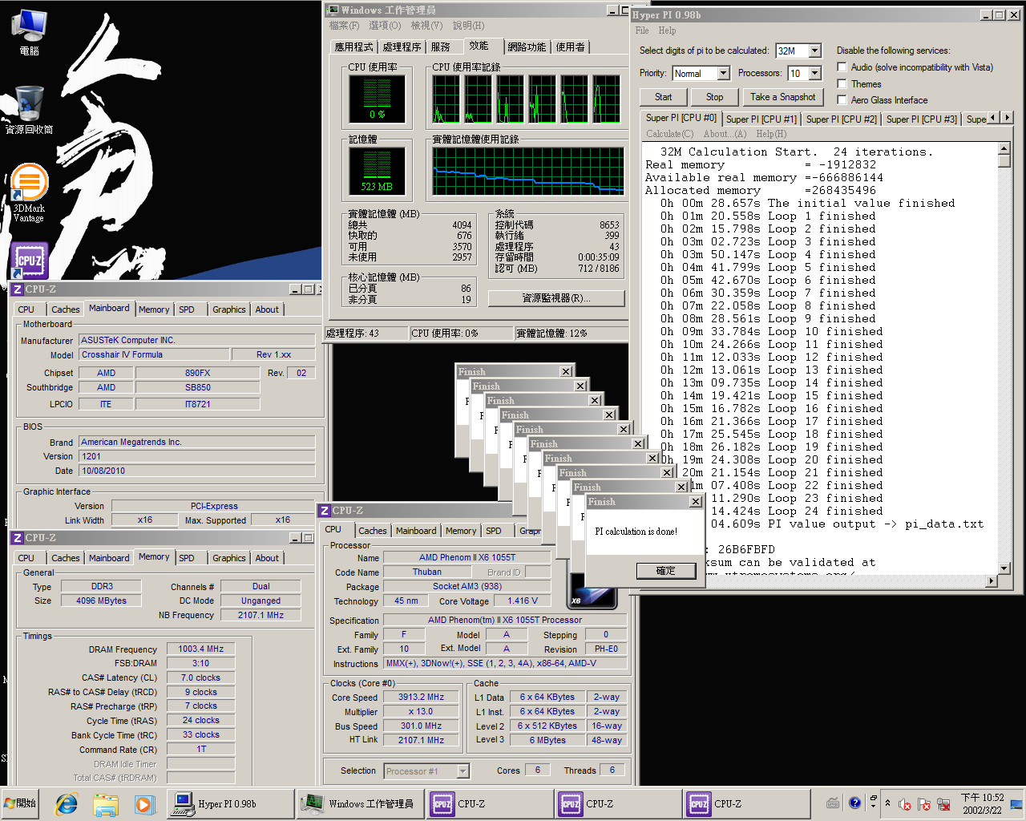Click the Stop button in Hyper PI
This screenshot has width=1026, height=821.
tap(715, 97)
